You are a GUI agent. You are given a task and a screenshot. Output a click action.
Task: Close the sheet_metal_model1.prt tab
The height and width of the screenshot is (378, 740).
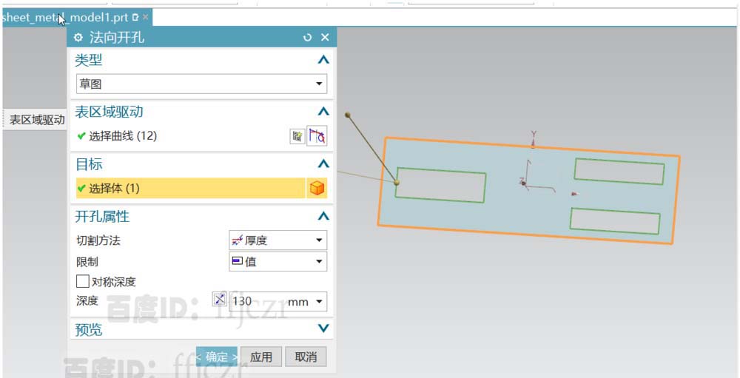pyautogui.click(x=145, y=17)
